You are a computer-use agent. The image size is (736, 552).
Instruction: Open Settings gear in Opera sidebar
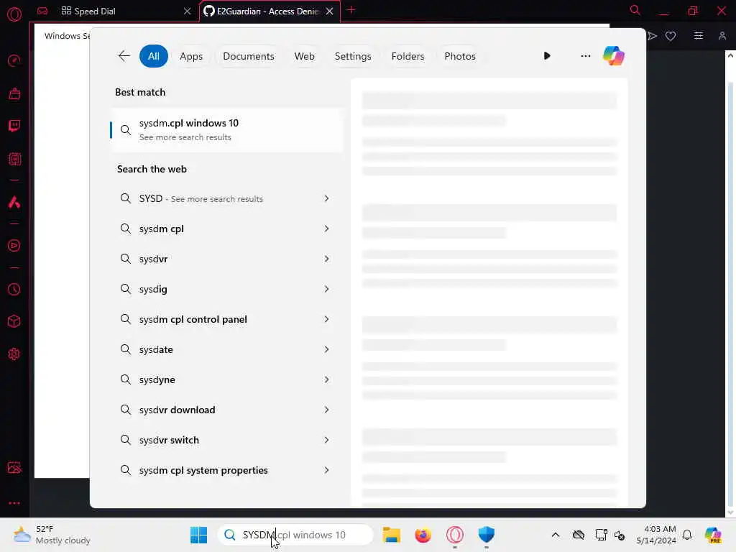(14, 354)
